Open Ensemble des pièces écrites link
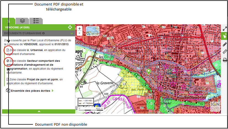 pos(29,90)
